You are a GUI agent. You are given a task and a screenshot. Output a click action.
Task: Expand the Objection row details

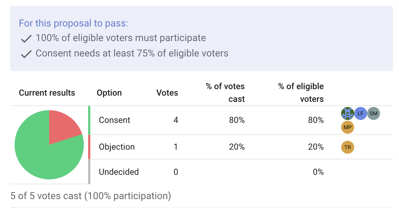(189, 147)
